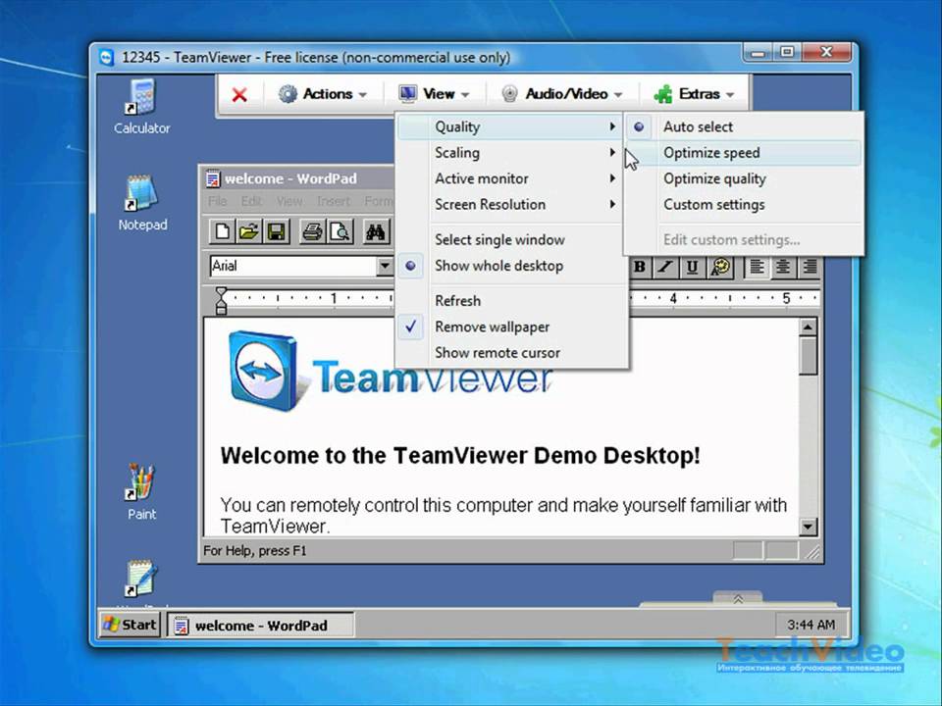Select Optimize speed quality option
The height and width of the screenshot is (706, 942).
pyautogui.click(x=744, y=153)
